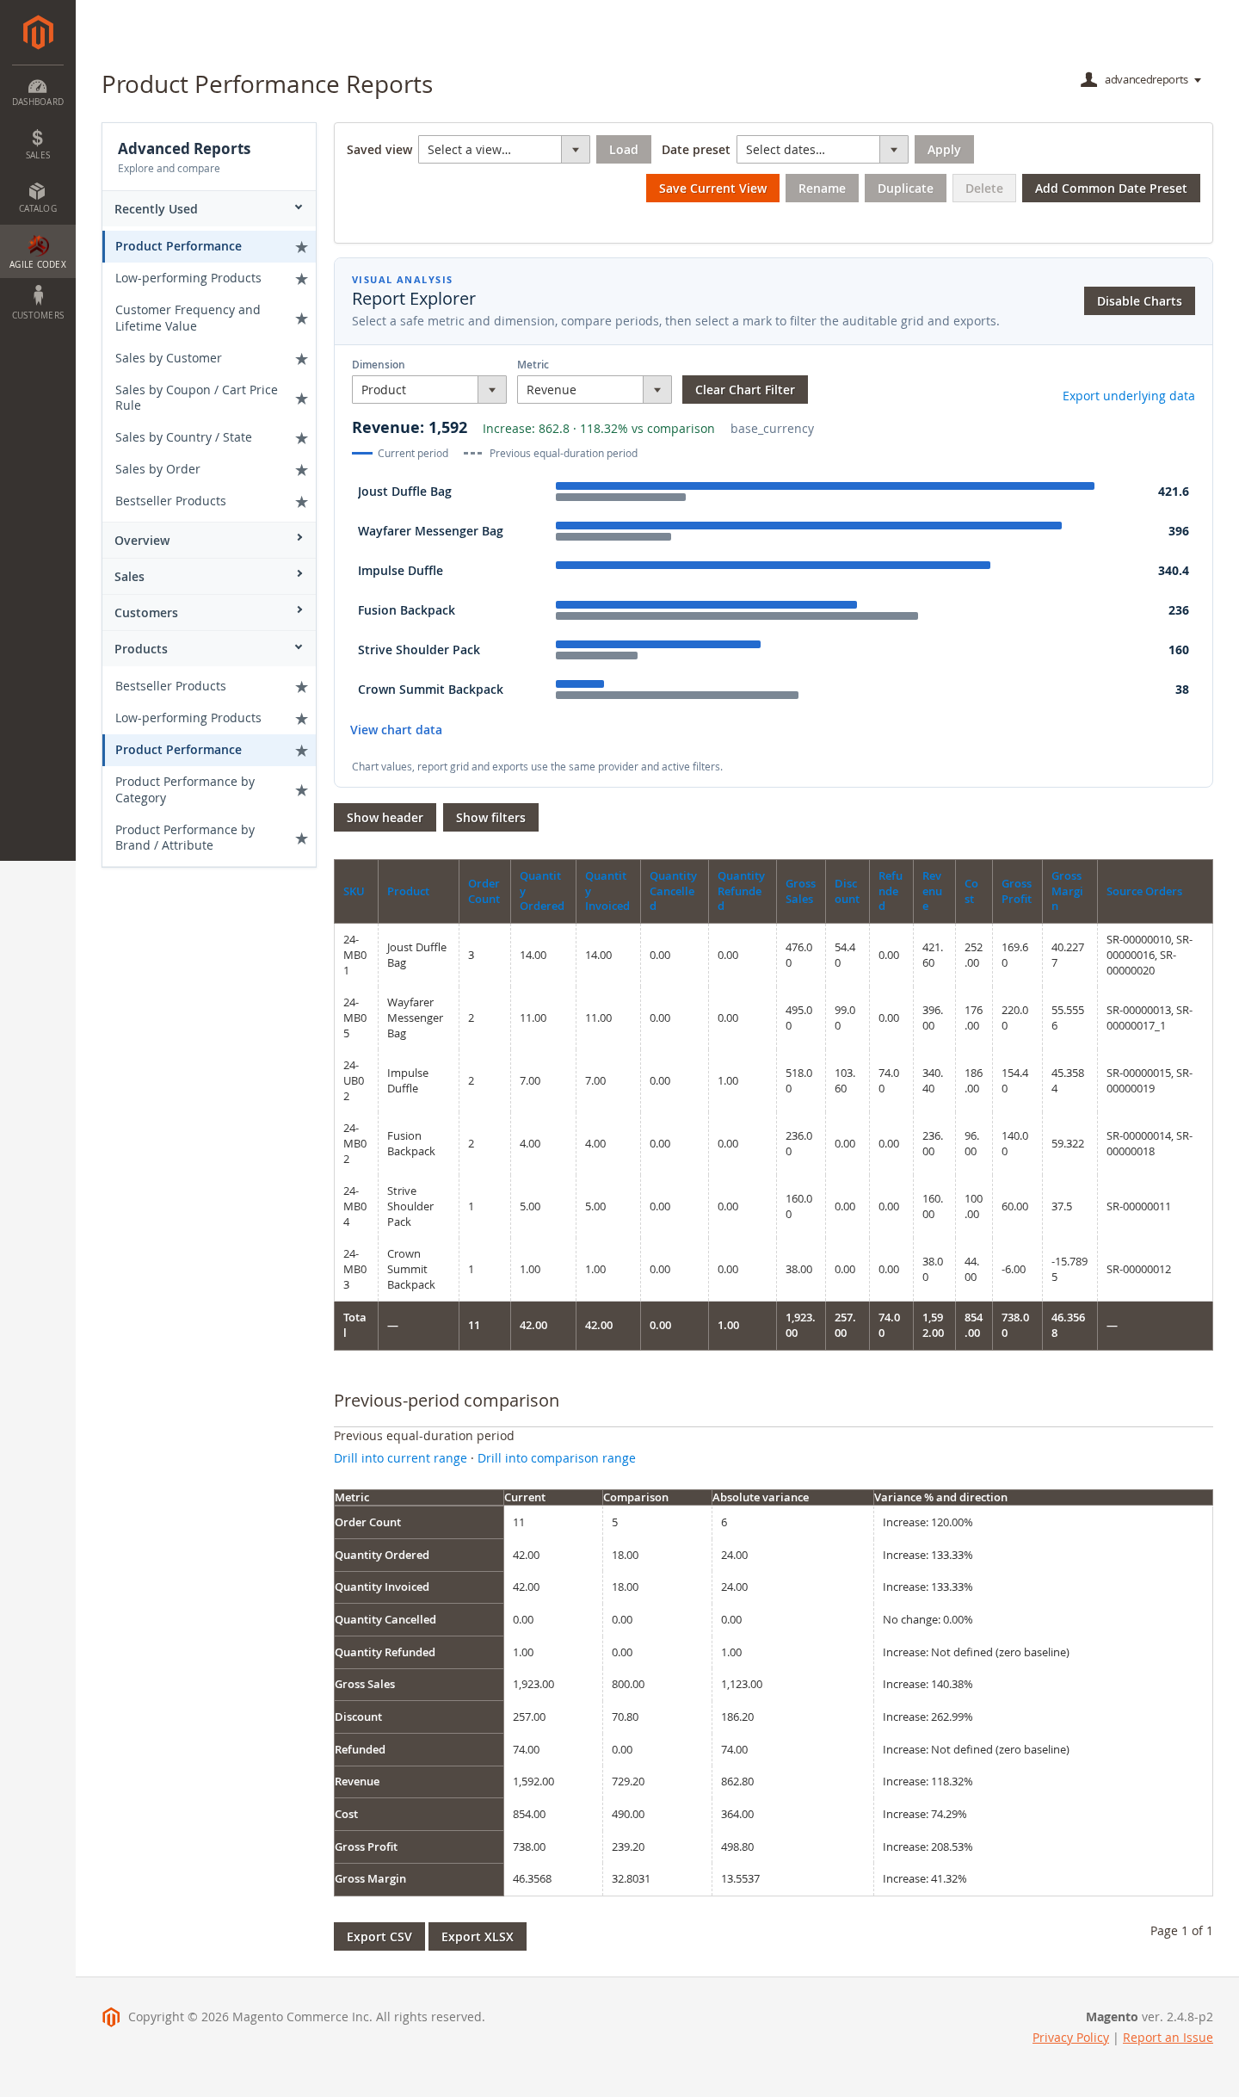Screen dimensions: 1239x2097
Task: Open Product Performance by Brand / Attribute report
Action: click(x=185, y=838)
